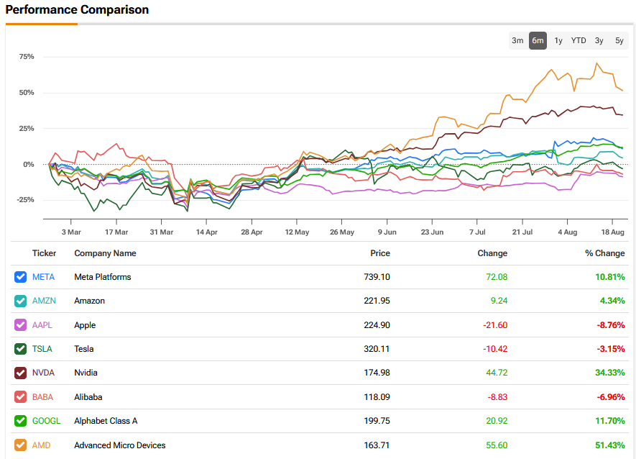Viewport: 636px width, 459px height.
Task: Open the GOOGL ticker link
Action: pyautogui.click(x=46, y=421)
